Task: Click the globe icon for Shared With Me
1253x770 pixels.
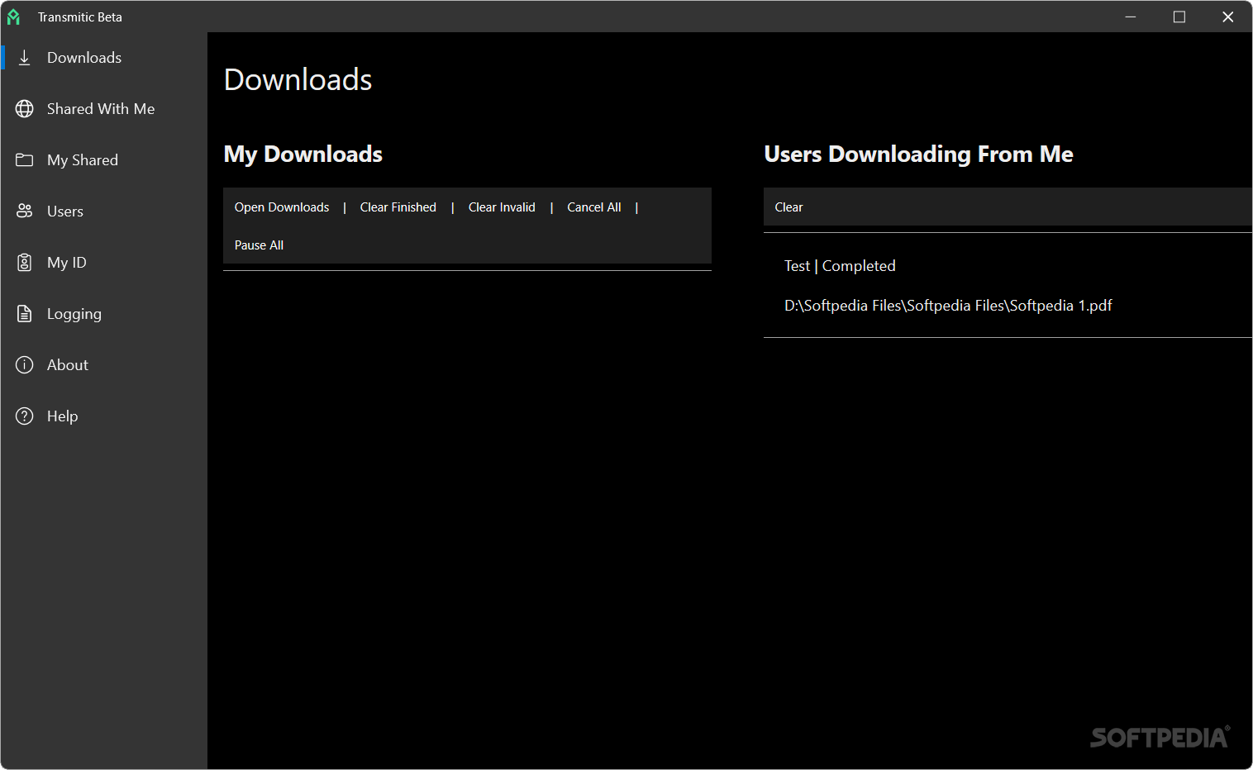Action: click(25, 109)
